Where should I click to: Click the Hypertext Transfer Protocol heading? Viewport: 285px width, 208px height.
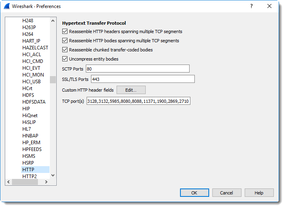94,23
